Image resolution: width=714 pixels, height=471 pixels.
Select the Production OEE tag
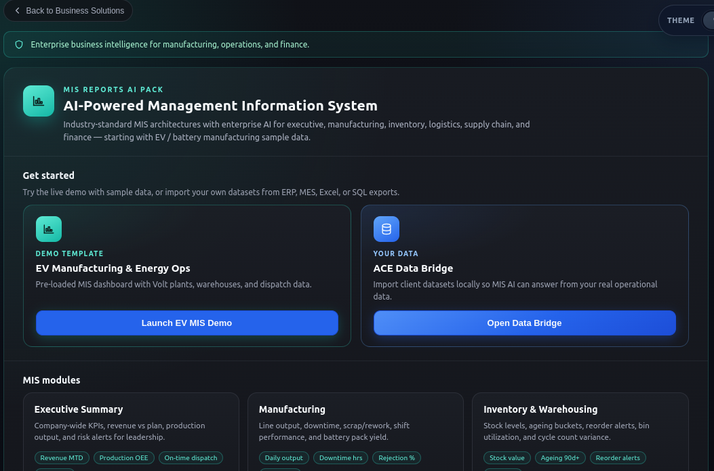pos(124,458)
